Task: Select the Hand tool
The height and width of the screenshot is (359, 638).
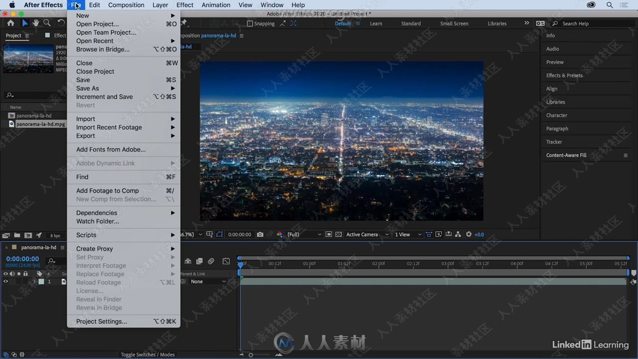Action: tap(36, 23)
